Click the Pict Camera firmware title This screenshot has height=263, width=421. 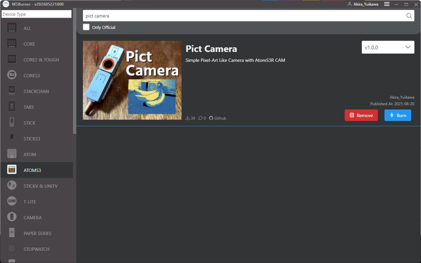click(211, 49)
